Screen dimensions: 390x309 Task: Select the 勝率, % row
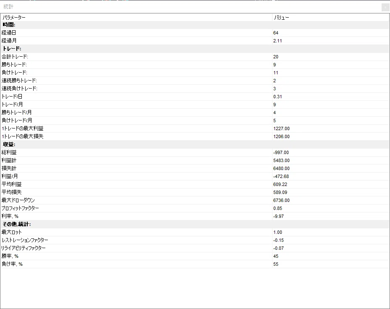[195, 256]
